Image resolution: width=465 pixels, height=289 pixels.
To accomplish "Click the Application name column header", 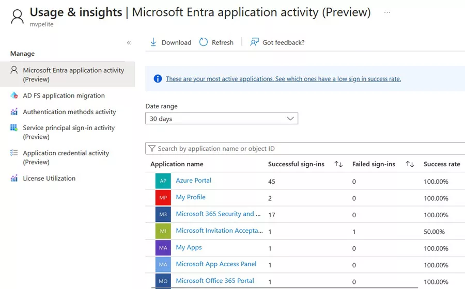I will point(177,164).
